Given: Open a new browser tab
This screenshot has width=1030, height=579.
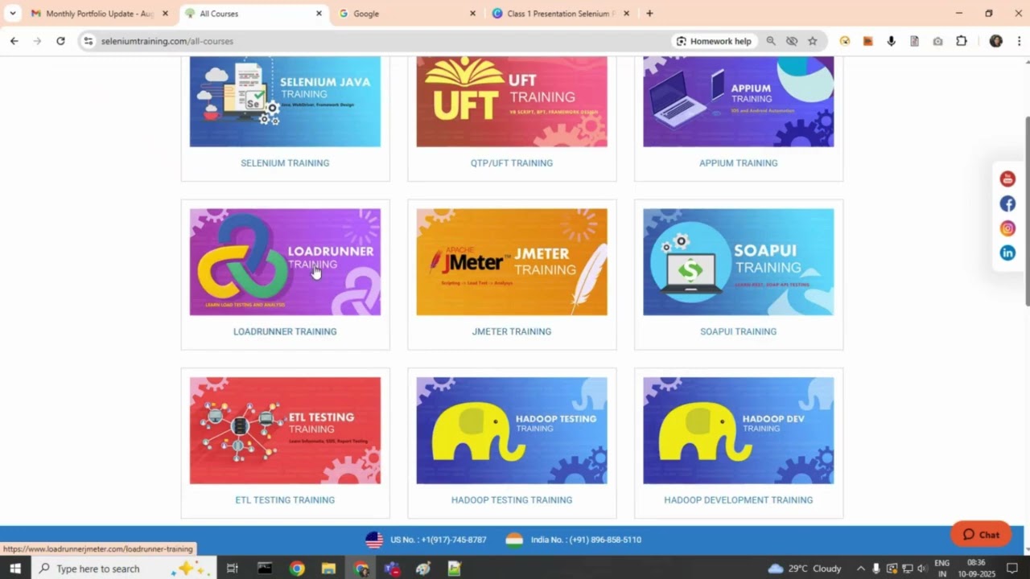Looking at the screenshot, I should click(649, 14).
